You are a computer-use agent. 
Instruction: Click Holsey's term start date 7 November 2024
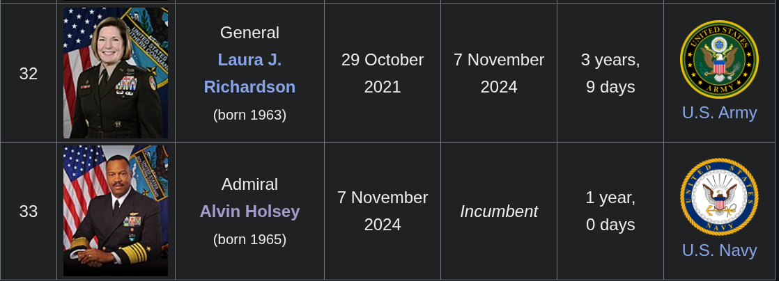383,211
